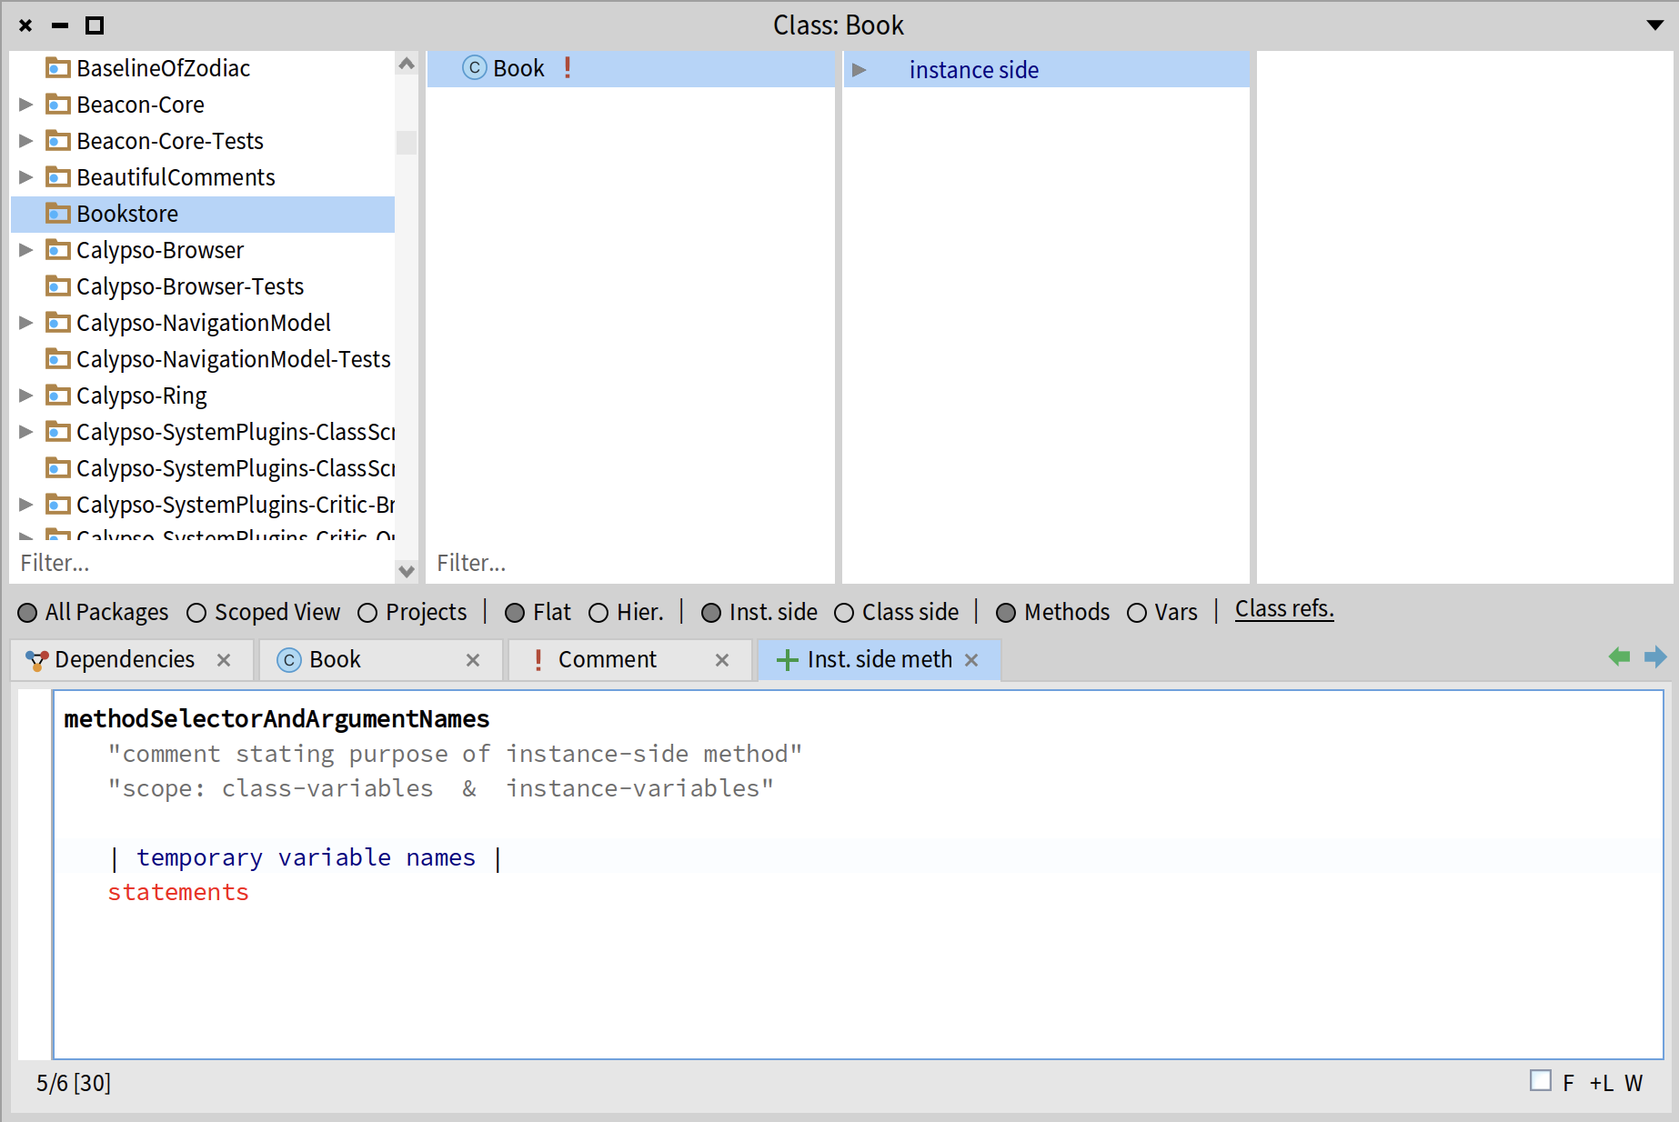The image size is (1679, 1122).
Task: Close the Inst. side meth tab
Action: coord(971,660)
